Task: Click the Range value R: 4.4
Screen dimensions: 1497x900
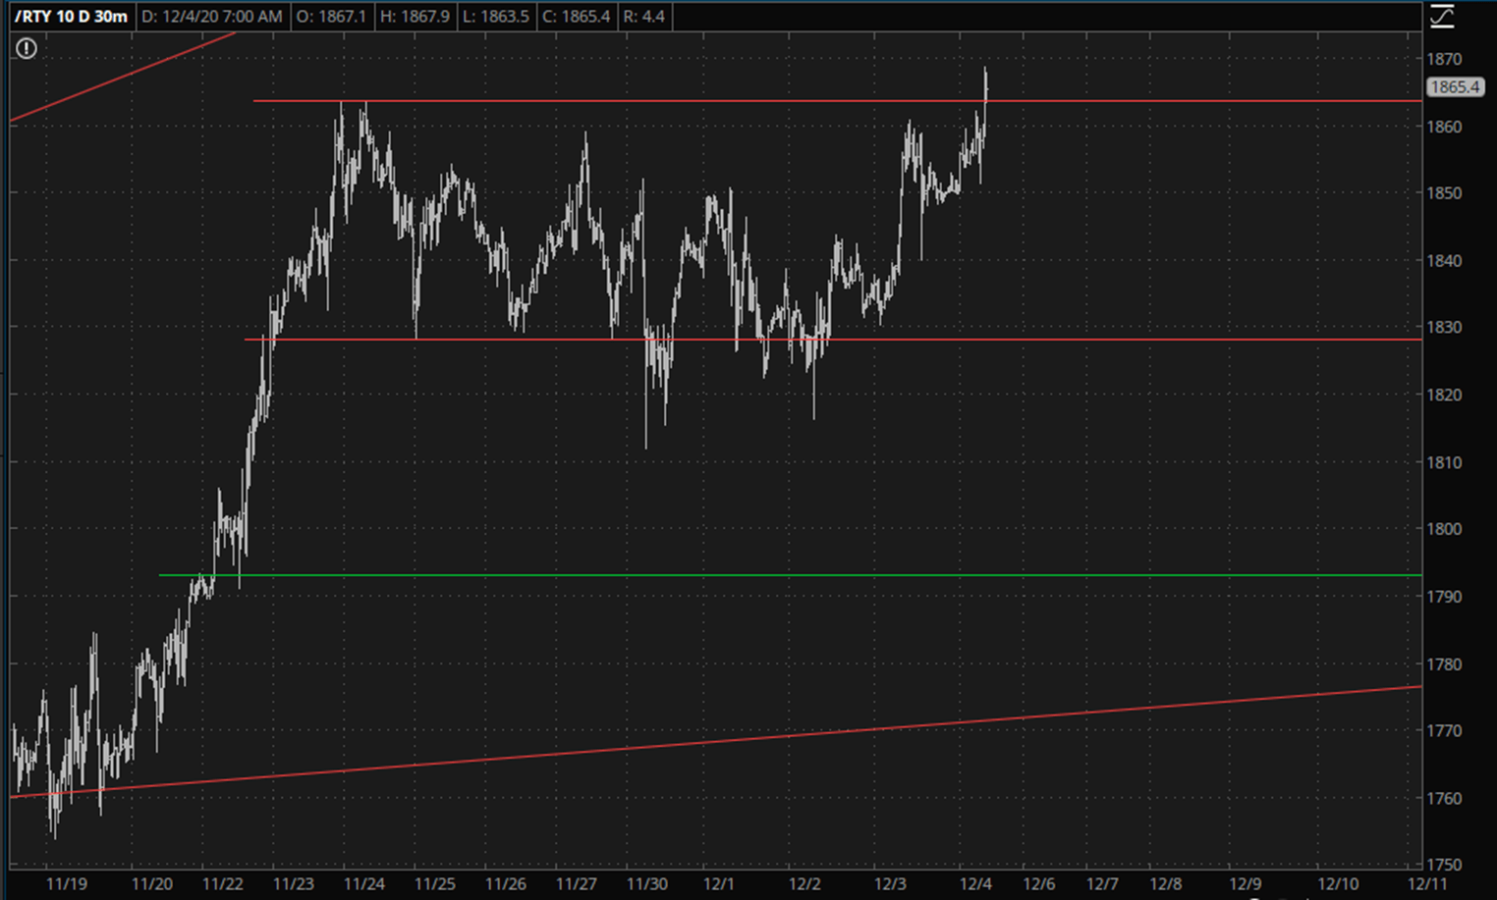Action: [644, 16]
